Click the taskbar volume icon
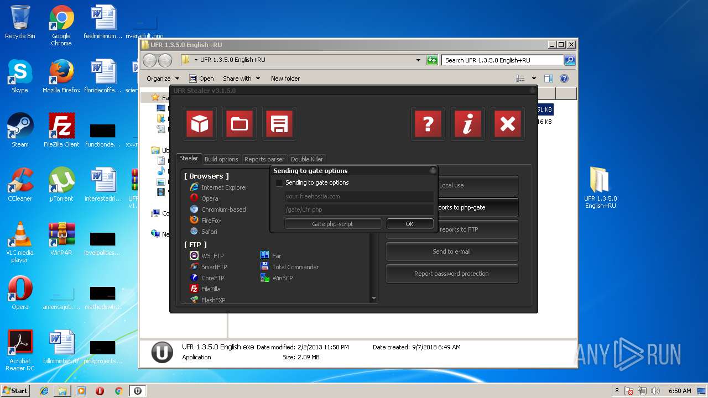The width and height of the screenshot is (708, 398). 656,391
